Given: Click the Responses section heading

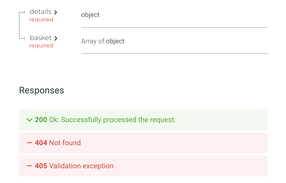Looking at the screenshot, I should tap(41, 90).
